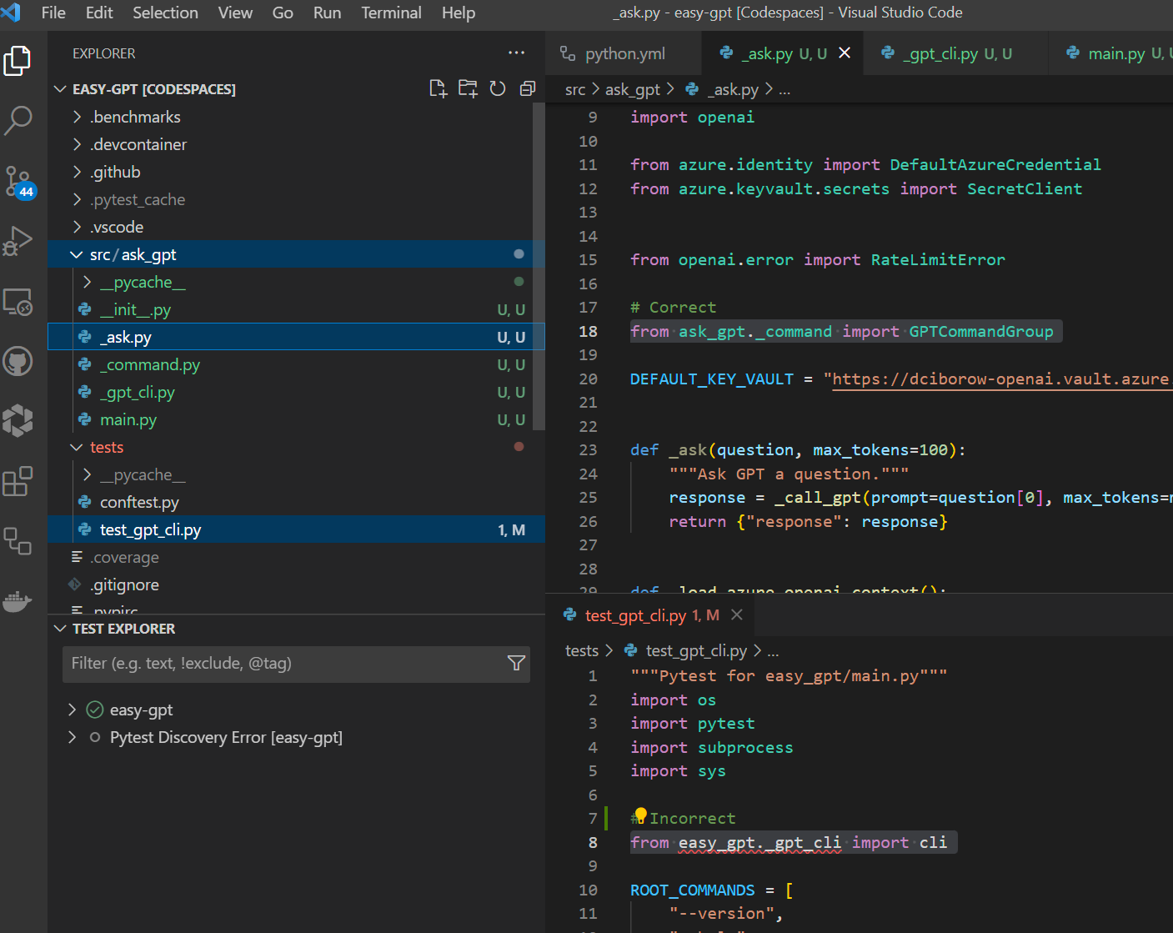Open the Run and Debug view
This screenshot has width=1173, height=933.
click(x=18, y=241)
